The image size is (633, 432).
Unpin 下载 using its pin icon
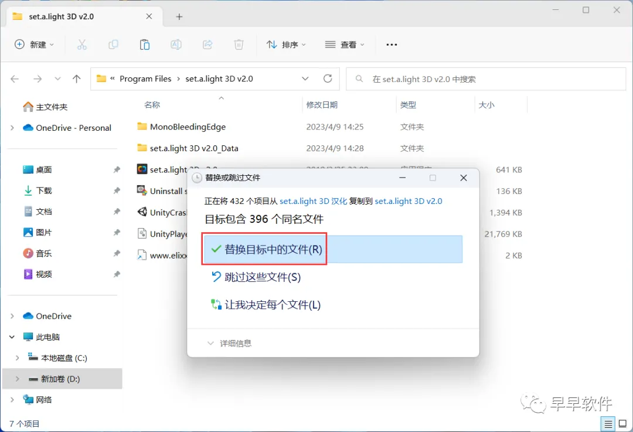(x=117, y=191)
